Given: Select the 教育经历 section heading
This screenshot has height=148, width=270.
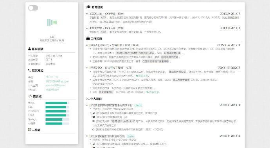Looking at the screenshot, I should [x=97, y=7].
